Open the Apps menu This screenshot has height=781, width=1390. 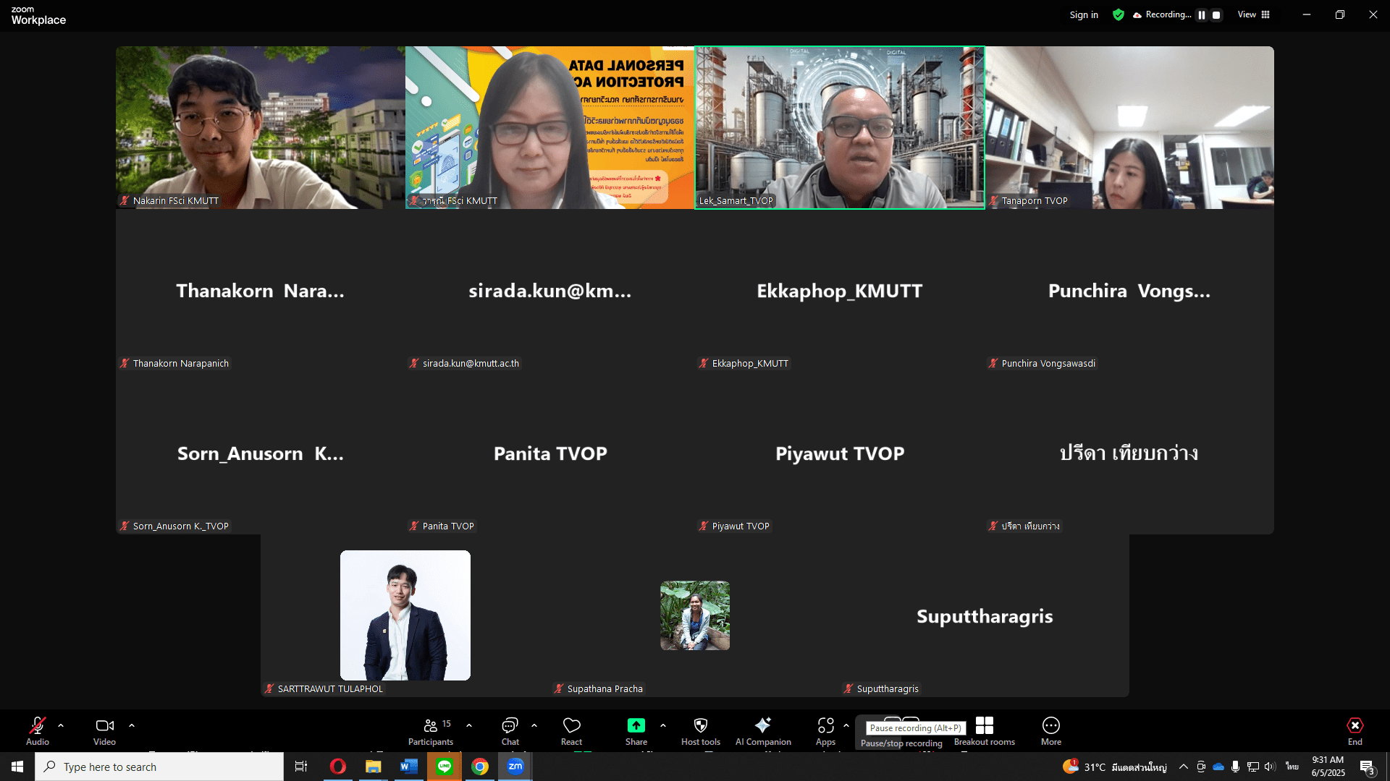tap(825, 730)
